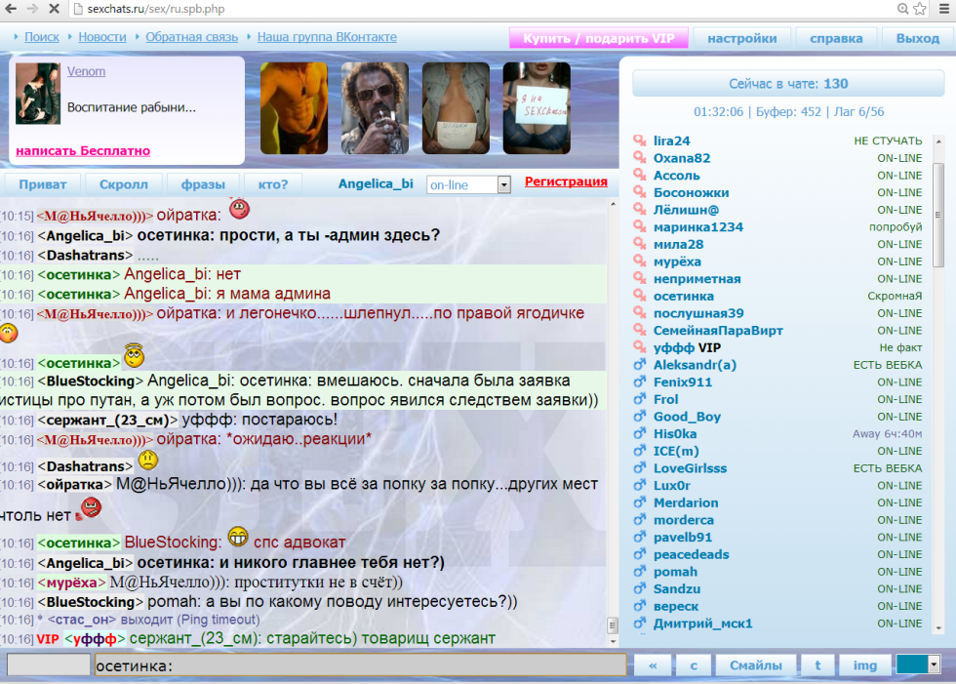956x684 pixels.
Task: Click the bookmark star icon in address bar
Action: point(919,9)
